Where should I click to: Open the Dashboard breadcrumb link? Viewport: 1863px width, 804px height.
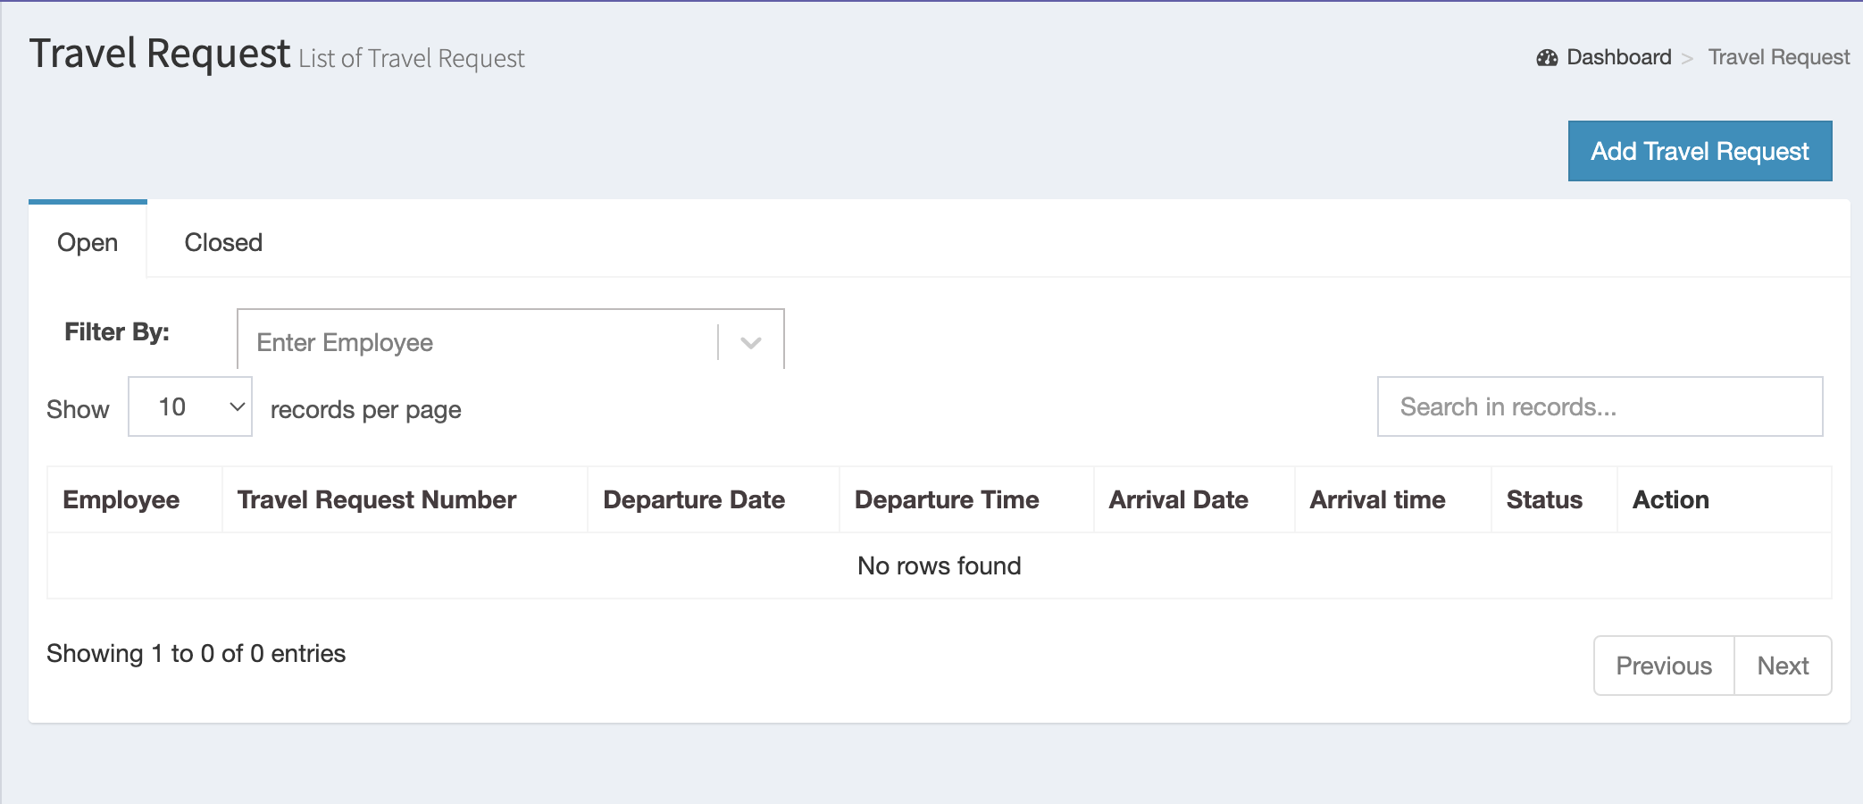click(x=1618, y=57)
